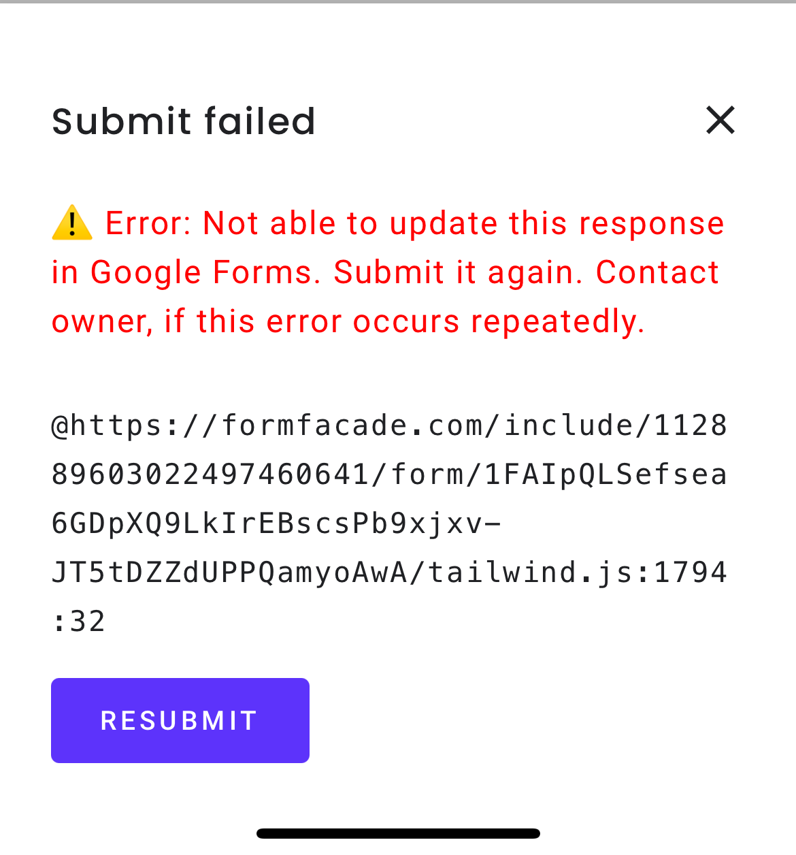
Task: Click the "JT5tDZZdUPPQamyoAwA" URL segment
Action: (x=229, y=573)
